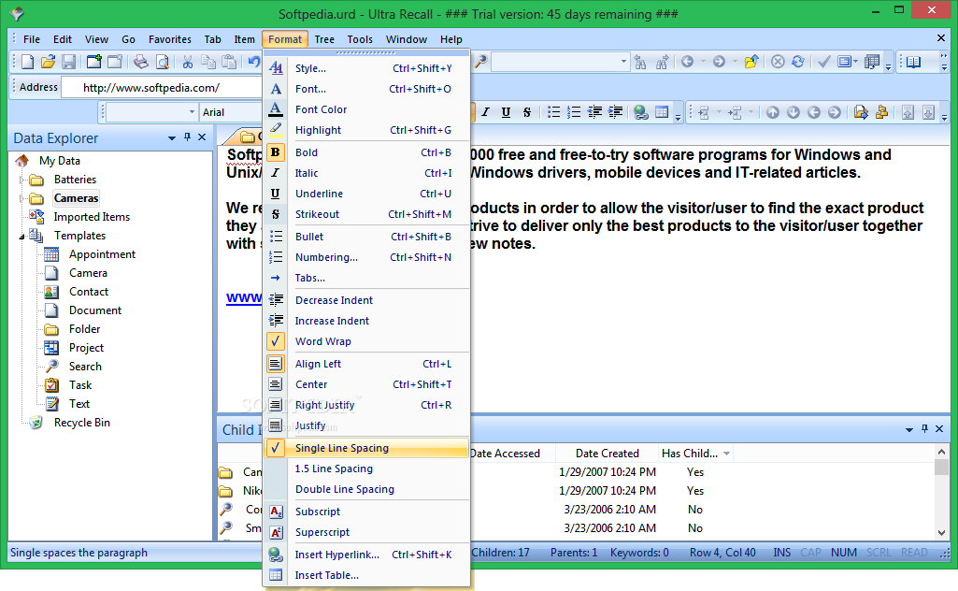Screen dimensions: 958x591
Task: Select Double Line Spacing option
Action: point(367,489)
